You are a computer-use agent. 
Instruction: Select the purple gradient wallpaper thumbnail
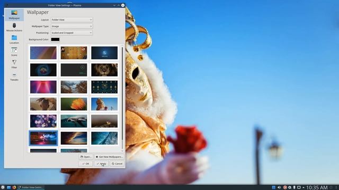coord(43,53)
